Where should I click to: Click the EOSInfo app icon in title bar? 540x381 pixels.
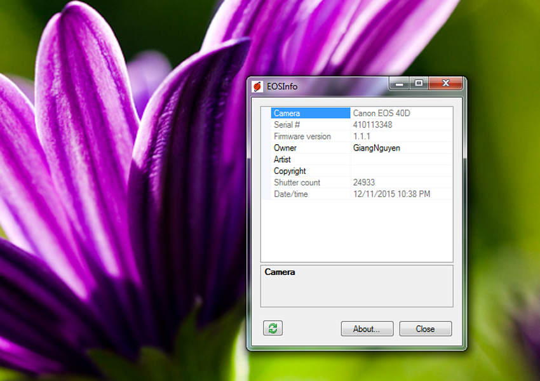[x=258, y=86]
